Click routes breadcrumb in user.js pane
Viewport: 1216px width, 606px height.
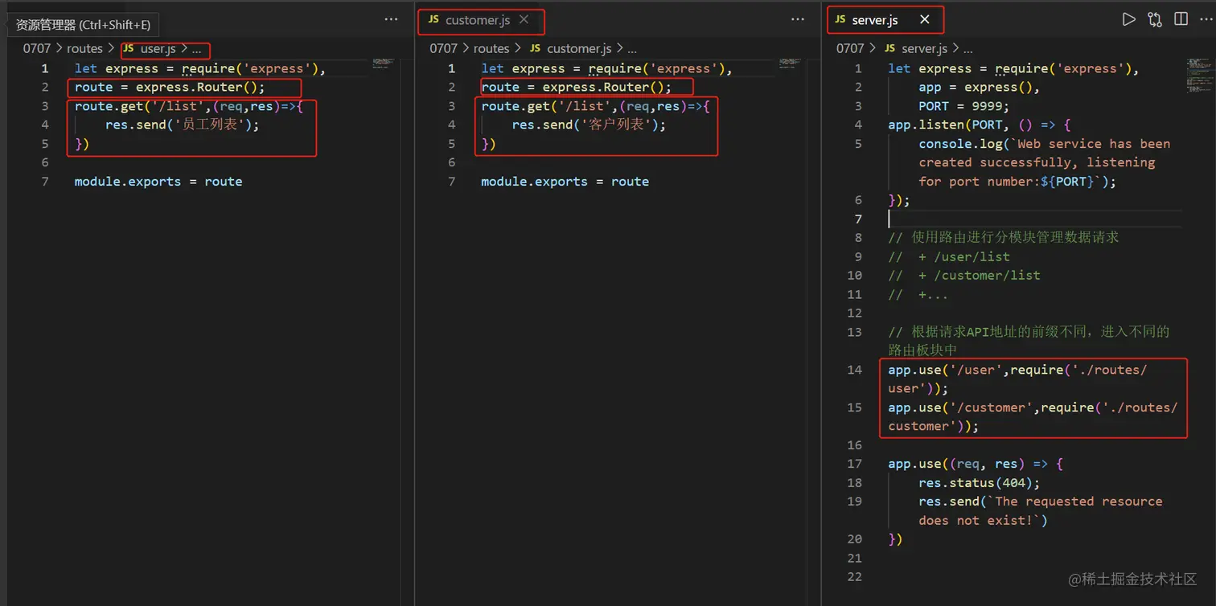tap(84, 48)
